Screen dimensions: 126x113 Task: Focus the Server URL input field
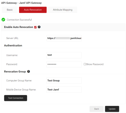[x=64, y=38]
